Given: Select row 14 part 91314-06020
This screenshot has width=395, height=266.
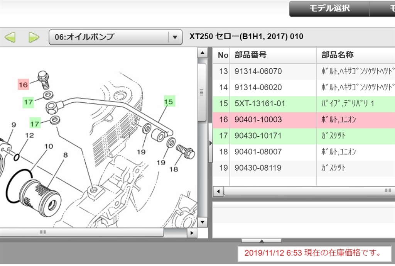Looking at the screenshot, I should pyautogui.click(x=304, y=88).
